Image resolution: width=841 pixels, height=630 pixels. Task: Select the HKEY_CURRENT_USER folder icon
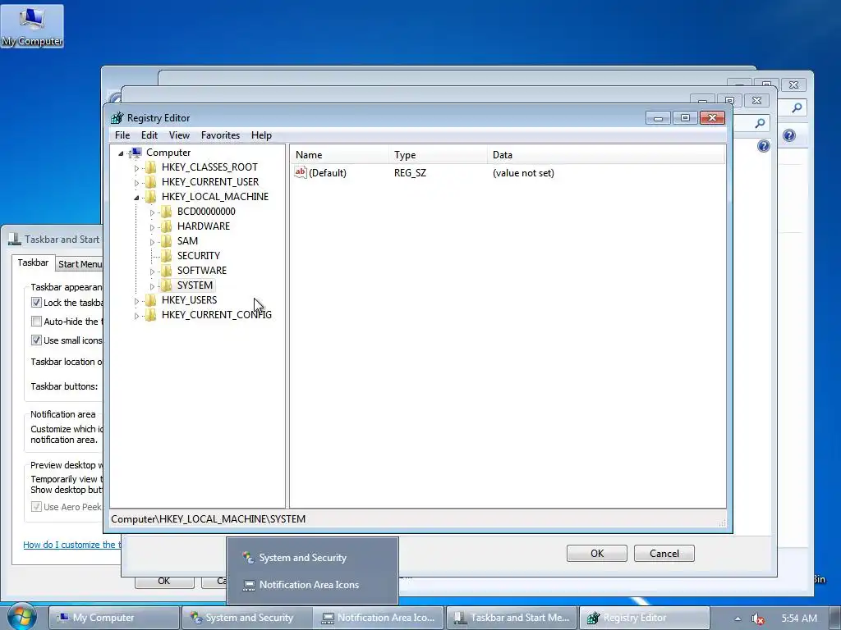[151, 181]
